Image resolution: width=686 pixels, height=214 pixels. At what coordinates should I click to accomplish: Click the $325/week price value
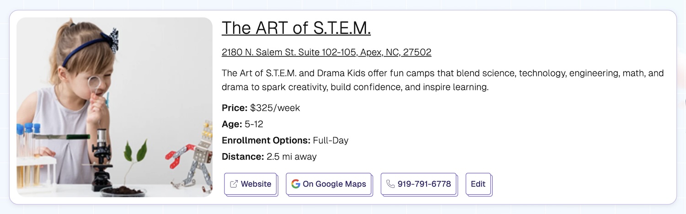click(x=275, y=108)
